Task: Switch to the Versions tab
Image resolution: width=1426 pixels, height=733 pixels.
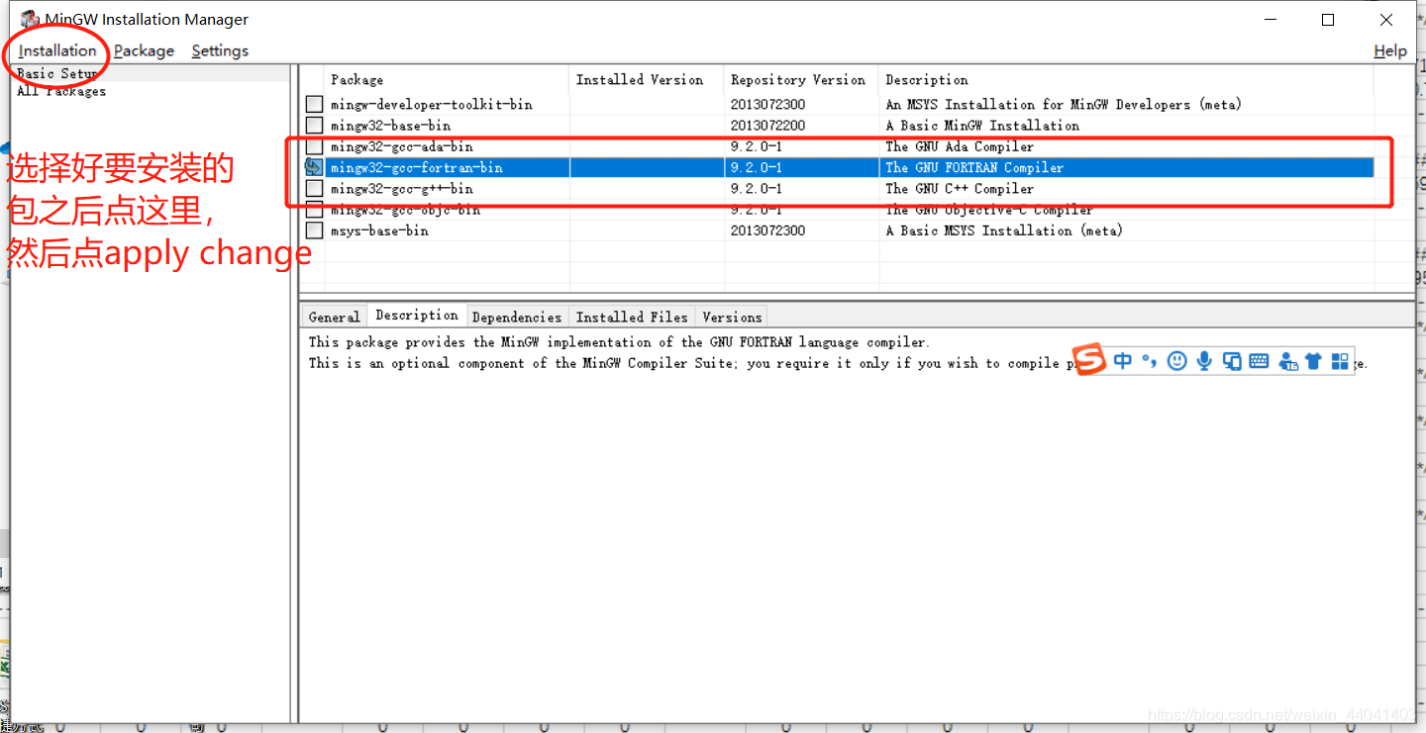Action: (732, 317)
